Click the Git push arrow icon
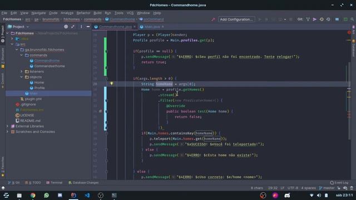This screenshot has height=200, width=356. [314, 19]
